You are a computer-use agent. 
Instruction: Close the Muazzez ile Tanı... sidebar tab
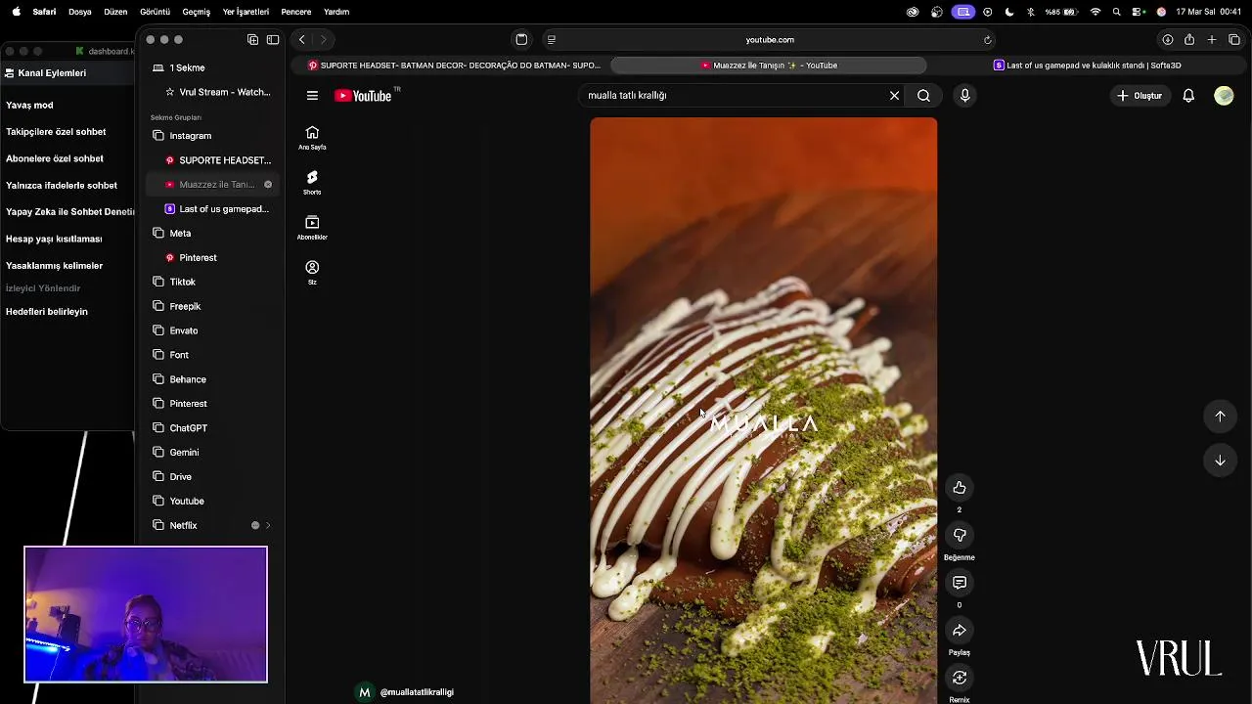point(268,185)
